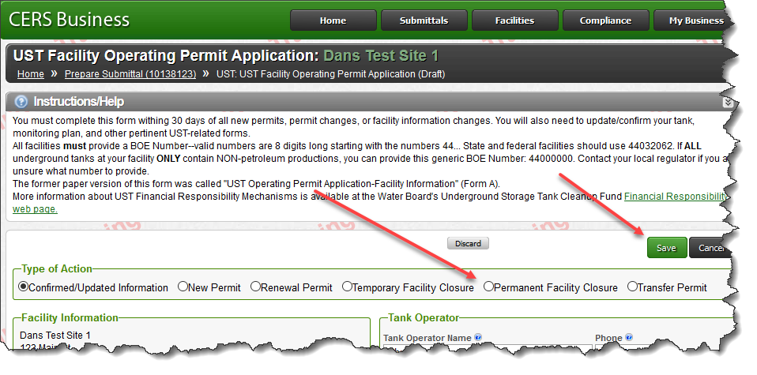The width and height of the screenshot is (757, 375).
Task: Select Confirmed/Updated Information radio button
Action: coord(24,287)
